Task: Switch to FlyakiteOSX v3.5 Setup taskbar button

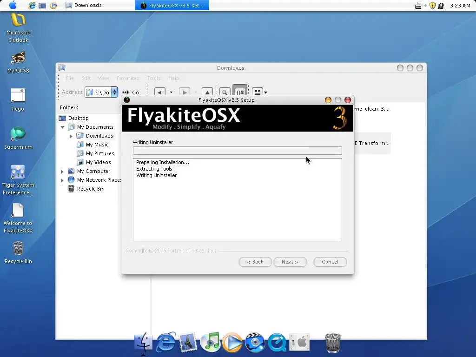Action: point(172,6)
